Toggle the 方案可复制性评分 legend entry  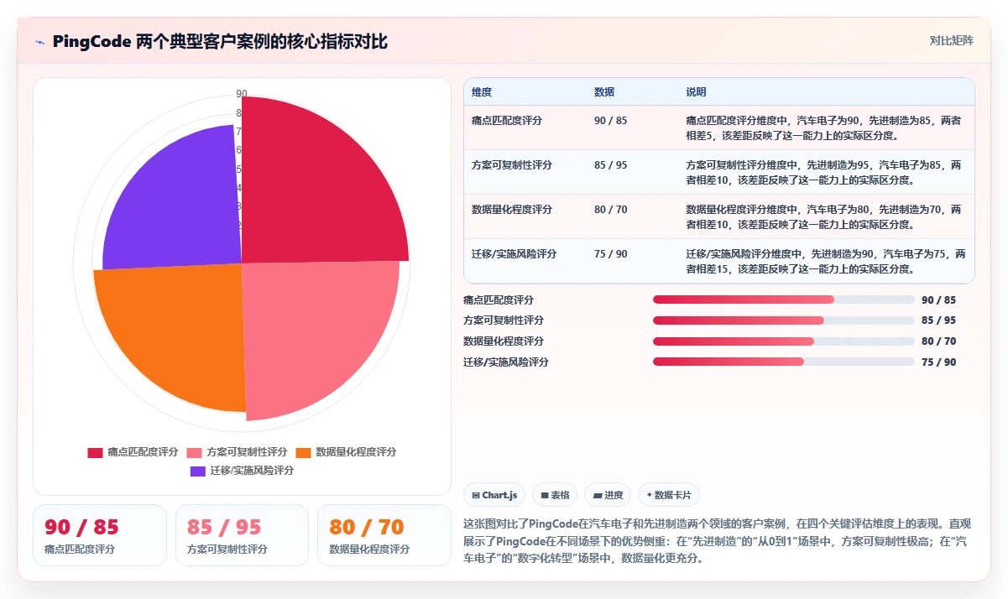(237, 452)
